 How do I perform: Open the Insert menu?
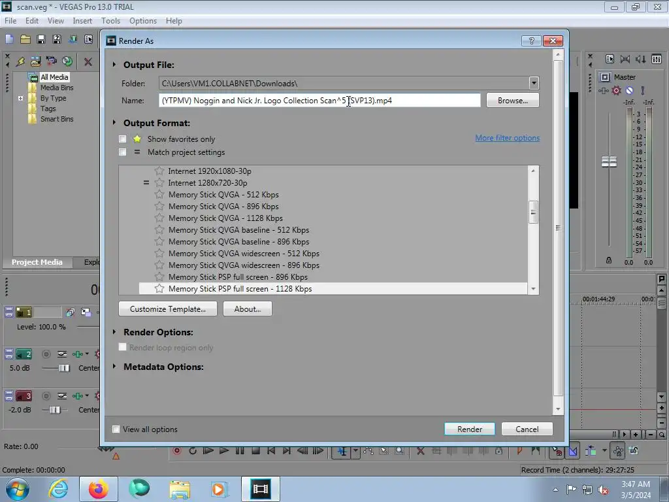point(82,21)
